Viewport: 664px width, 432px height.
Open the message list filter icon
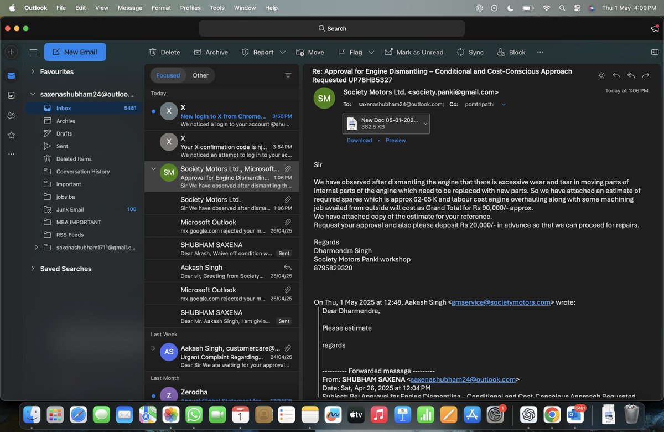(288, 75)
